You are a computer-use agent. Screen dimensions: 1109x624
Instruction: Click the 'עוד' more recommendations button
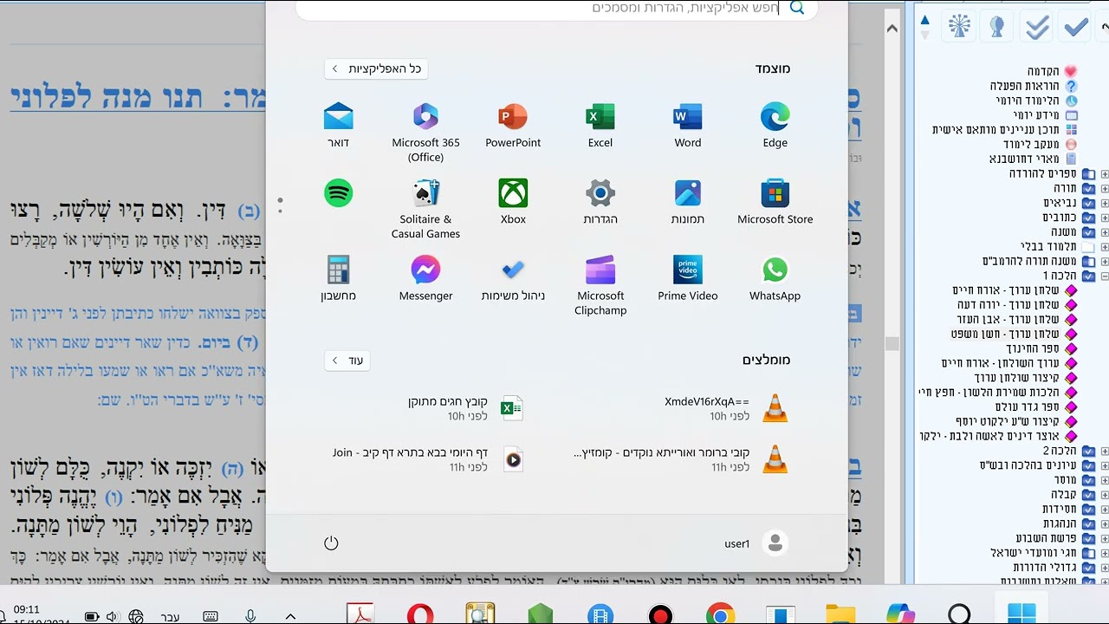point(347,360)
